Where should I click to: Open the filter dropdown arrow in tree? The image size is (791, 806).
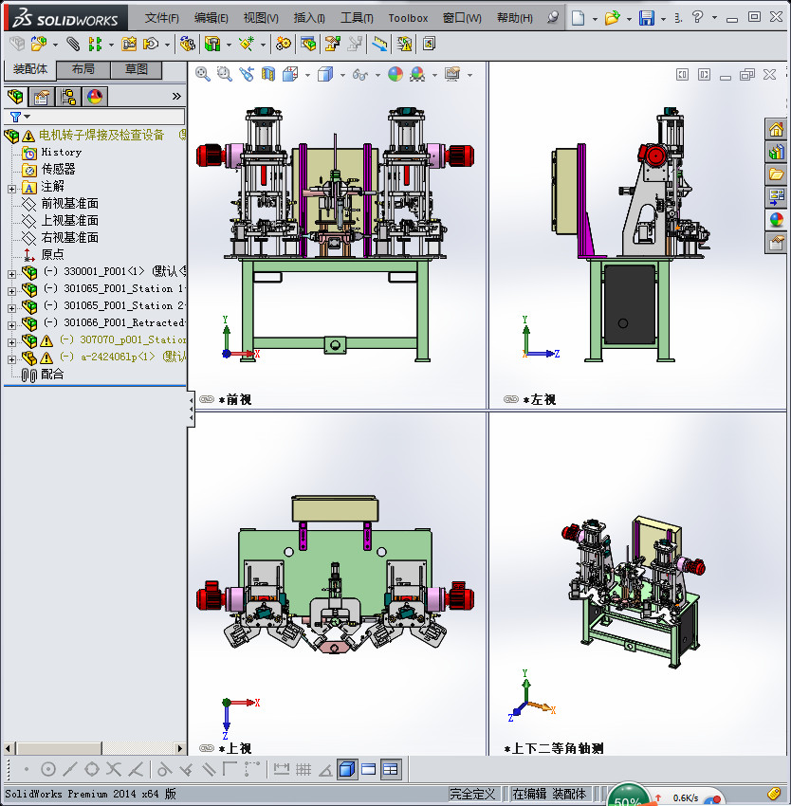coord(28,117)
